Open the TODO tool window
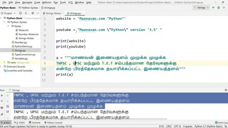 (x=19, y=123)
